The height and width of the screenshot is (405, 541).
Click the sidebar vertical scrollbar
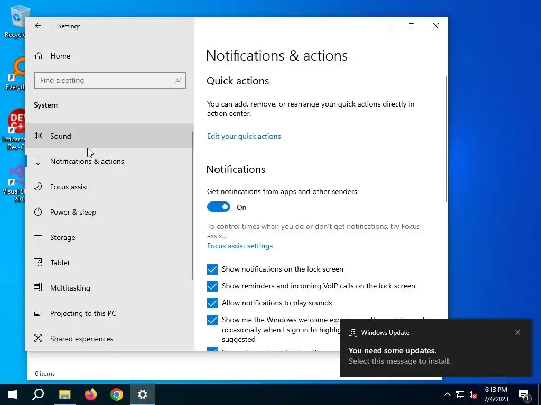click(192, 206)
